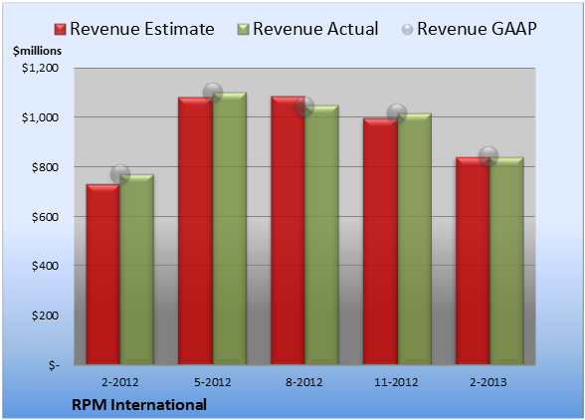Select the 'Revenue Actual' legend label
Screen dimensions: 585x420
315,29
